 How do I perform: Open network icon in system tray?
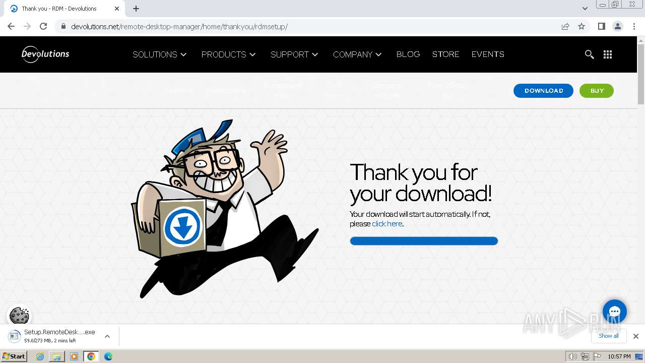[585, 356]
